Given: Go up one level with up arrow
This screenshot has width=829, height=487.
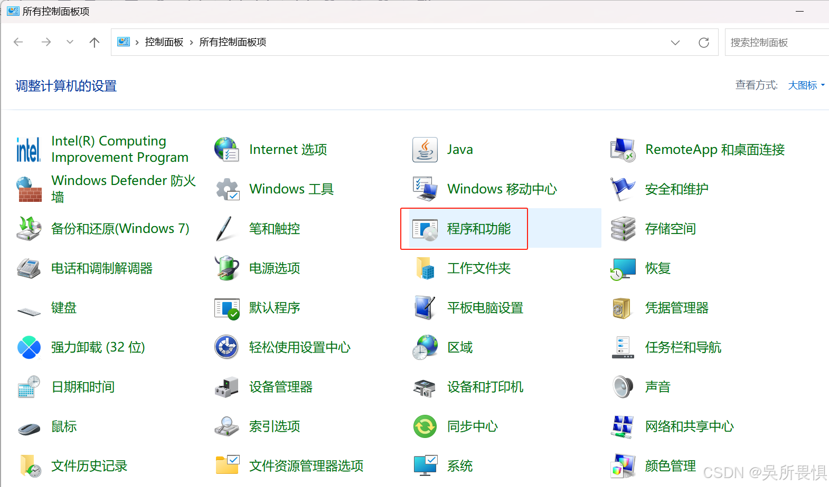Looking at the screenshot, I should (95, 42).
